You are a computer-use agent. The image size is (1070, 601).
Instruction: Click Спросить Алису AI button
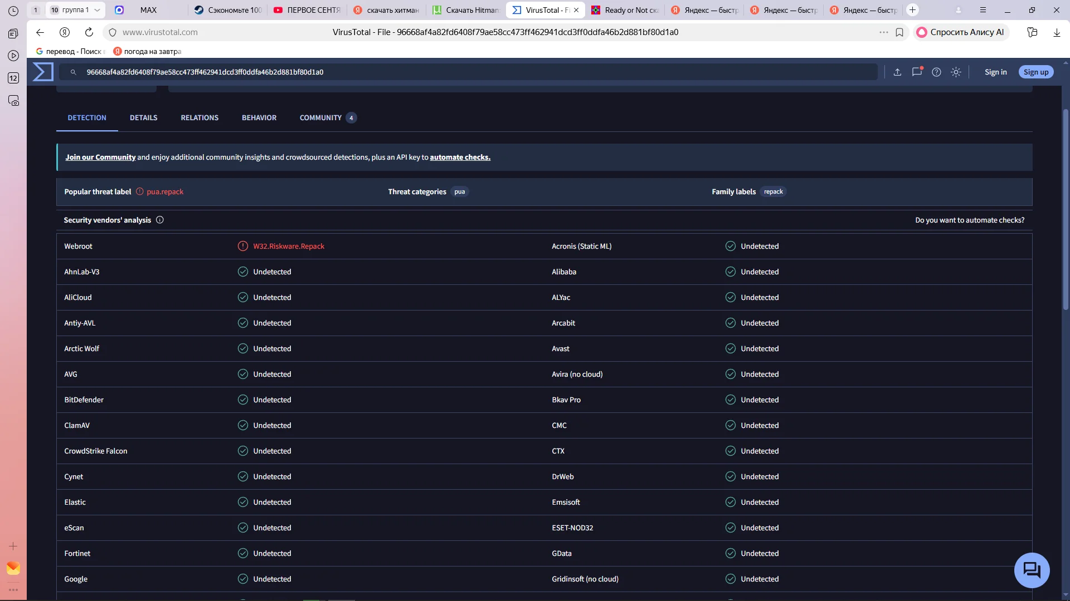[961, 32]
